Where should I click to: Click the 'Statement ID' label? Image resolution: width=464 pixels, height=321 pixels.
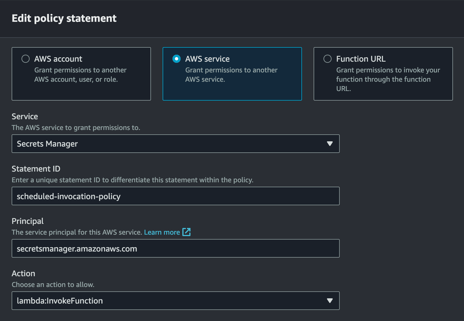[36, 169]
